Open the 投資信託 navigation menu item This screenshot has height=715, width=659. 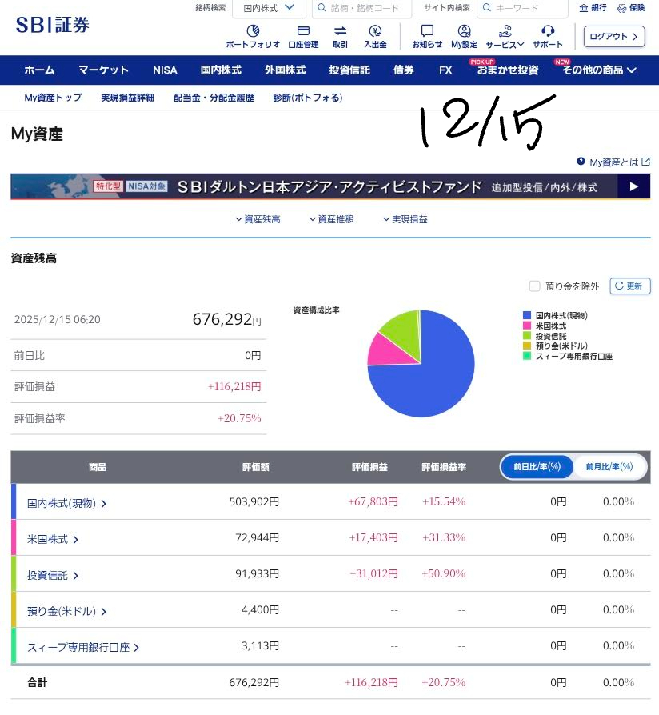click(x=349, y=70)
